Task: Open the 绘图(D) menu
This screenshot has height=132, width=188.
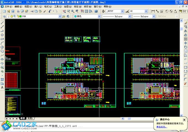Action: pos(67,6)
